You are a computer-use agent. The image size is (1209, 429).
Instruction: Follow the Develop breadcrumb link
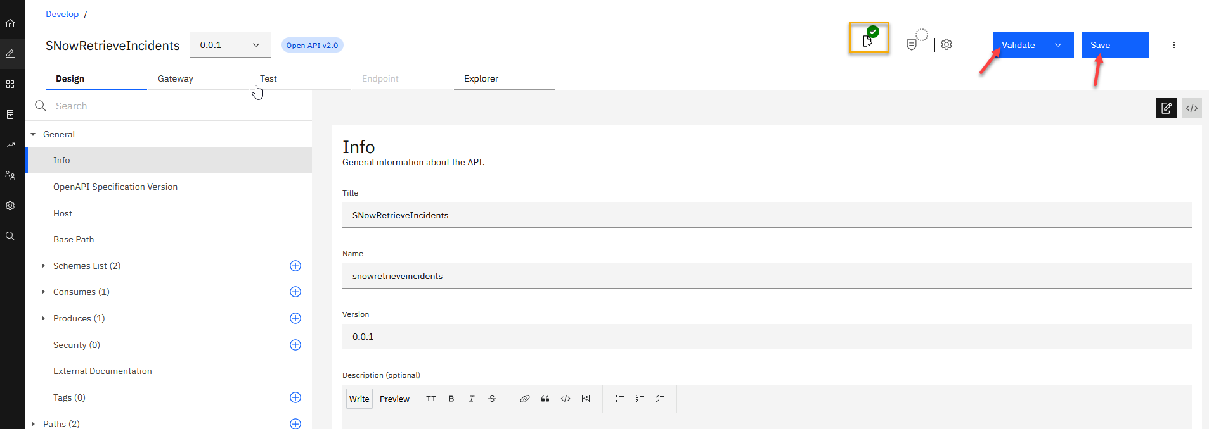pos(62,14)
